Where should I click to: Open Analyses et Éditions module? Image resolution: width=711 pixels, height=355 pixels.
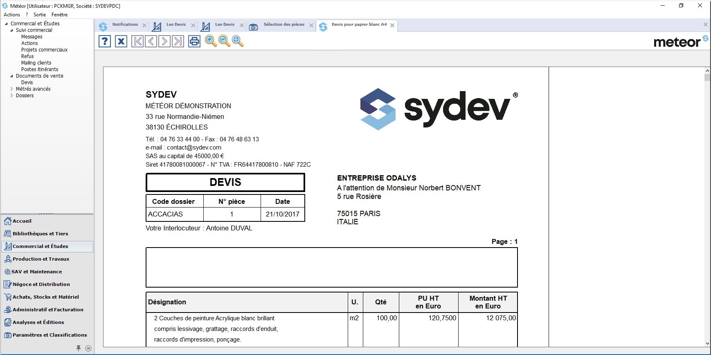pyautogui.click(x=47, y=322)
